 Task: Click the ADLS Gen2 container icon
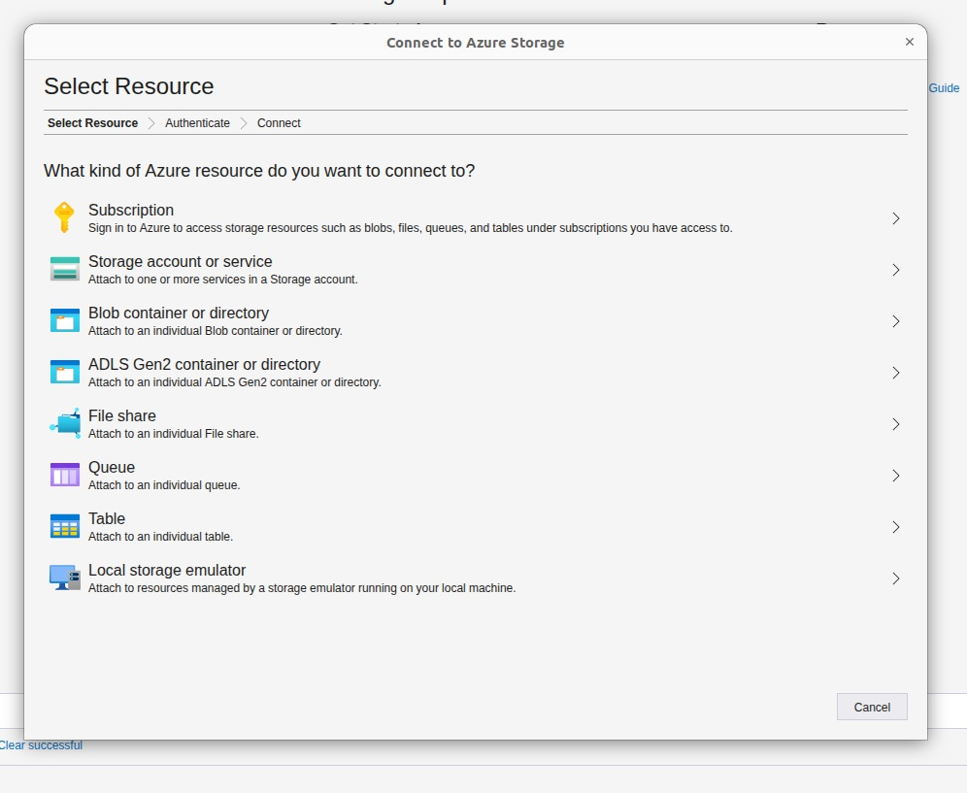(65, 372)
